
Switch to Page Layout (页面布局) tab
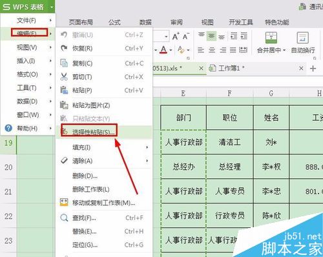click(81, 22)
